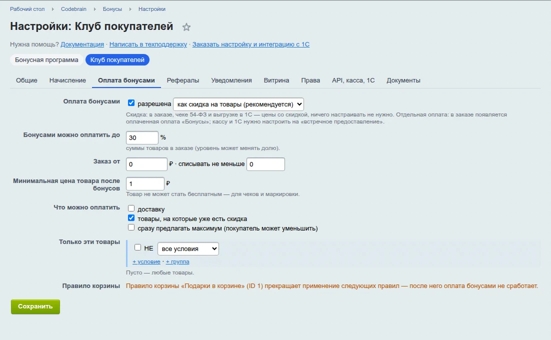The height and width of the screenshot is (340, 551).
Task: Focus the minimum item price field
Action: tap(145, 183)
